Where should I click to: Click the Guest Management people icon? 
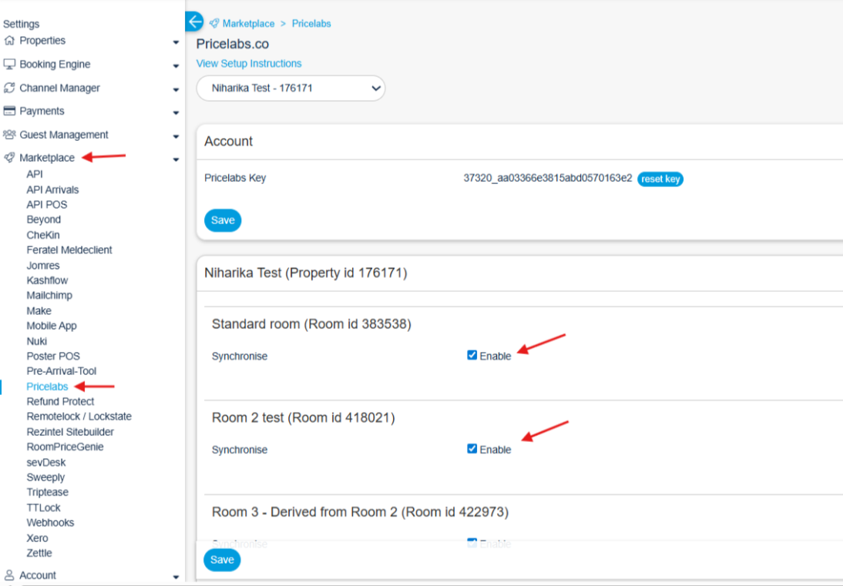pos(9,135)
